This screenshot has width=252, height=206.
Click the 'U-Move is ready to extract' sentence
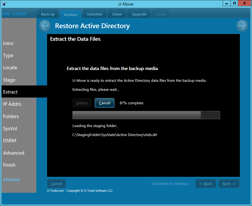[140, 80]
